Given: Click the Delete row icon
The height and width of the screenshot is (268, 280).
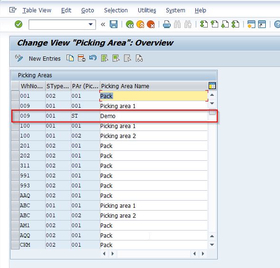Looking at the screenshot, I should (81, 58).
